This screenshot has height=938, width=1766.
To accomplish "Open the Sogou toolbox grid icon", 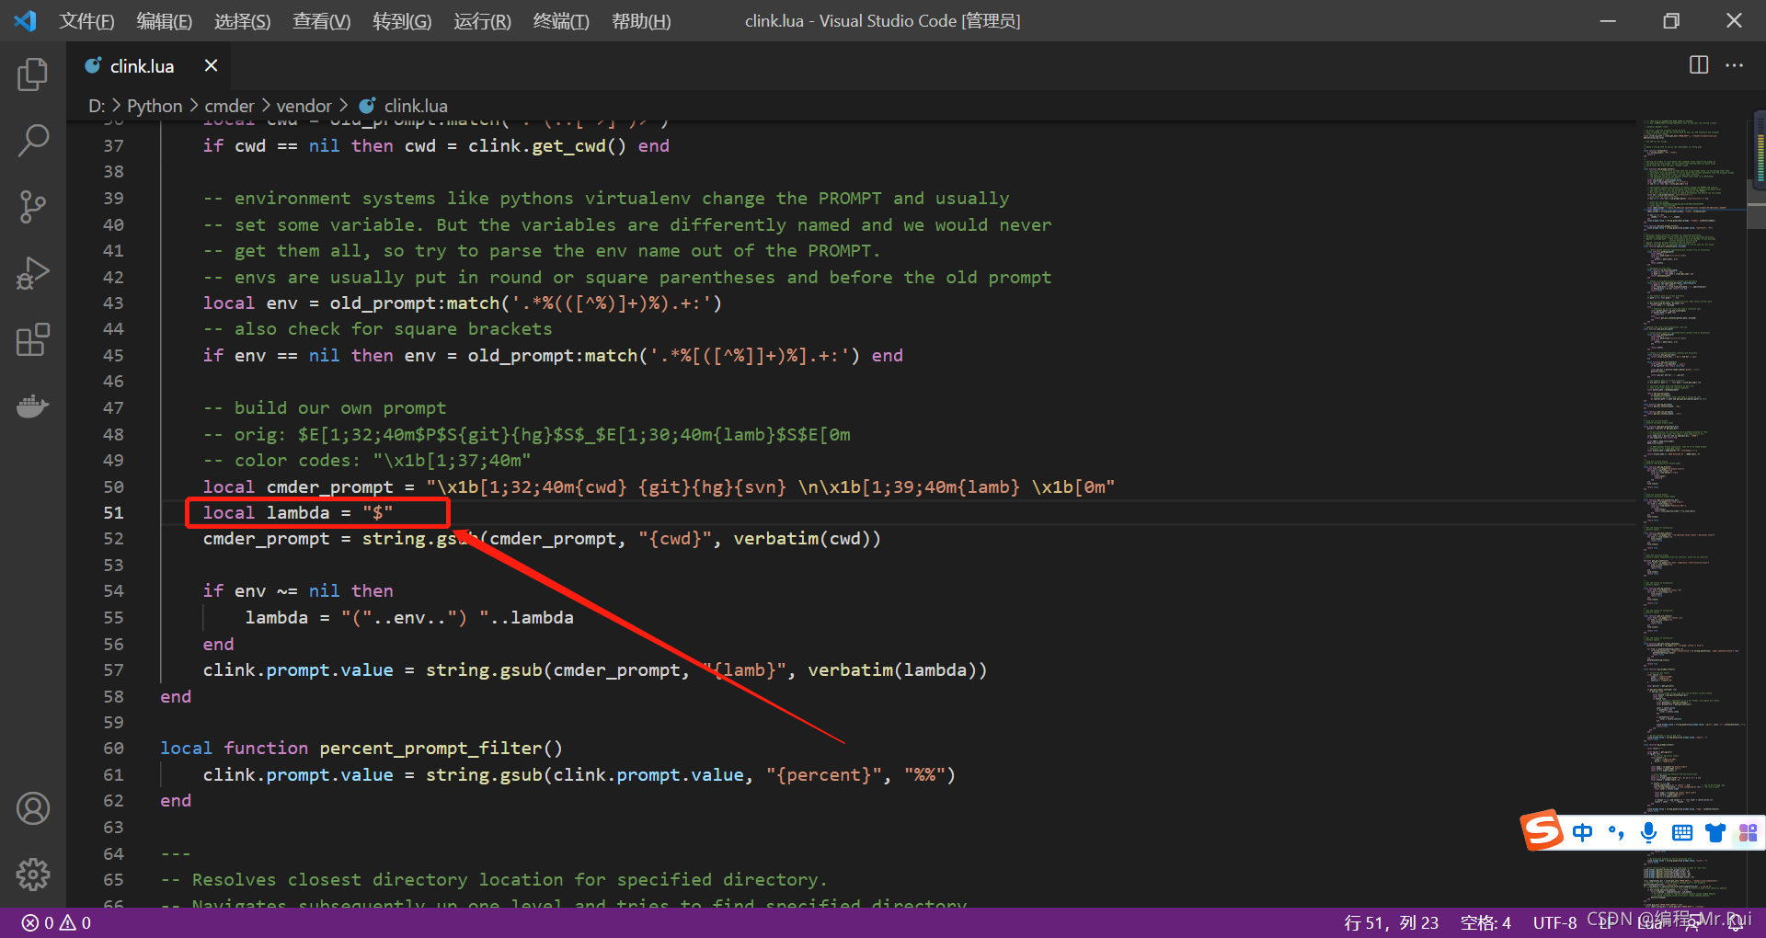I will 1748,832.
